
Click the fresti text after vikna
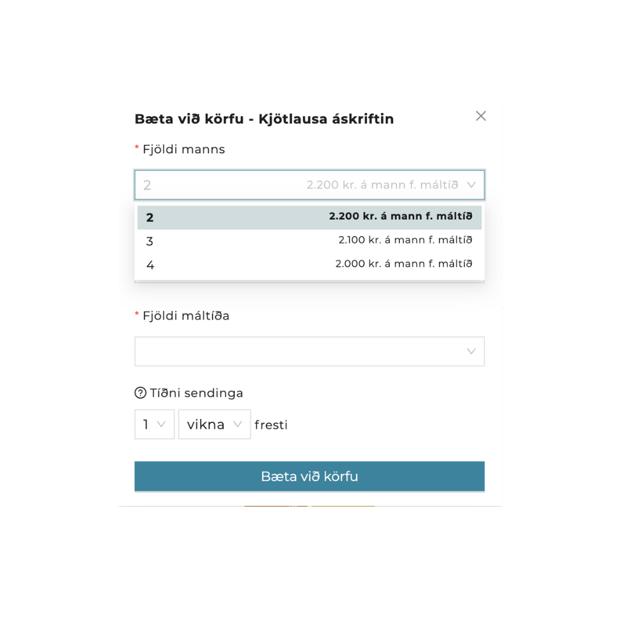(271, 425)
